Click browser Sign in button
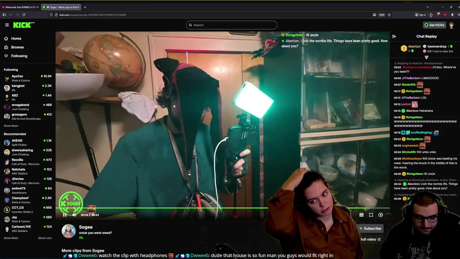The image size is (460, 259). tap(420, 15)
